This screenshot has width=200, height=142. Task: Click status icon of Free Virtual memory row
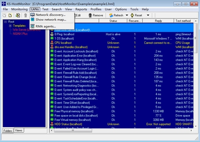52,120
